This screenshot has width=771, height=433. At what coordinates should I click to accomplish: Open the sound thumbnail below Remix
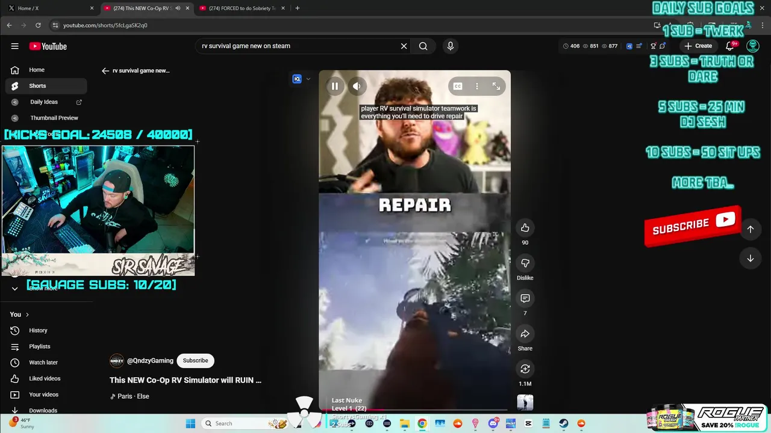pos(525,402)
